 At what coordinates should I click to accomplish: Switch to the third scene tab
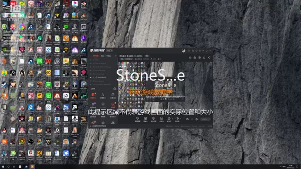108,56
